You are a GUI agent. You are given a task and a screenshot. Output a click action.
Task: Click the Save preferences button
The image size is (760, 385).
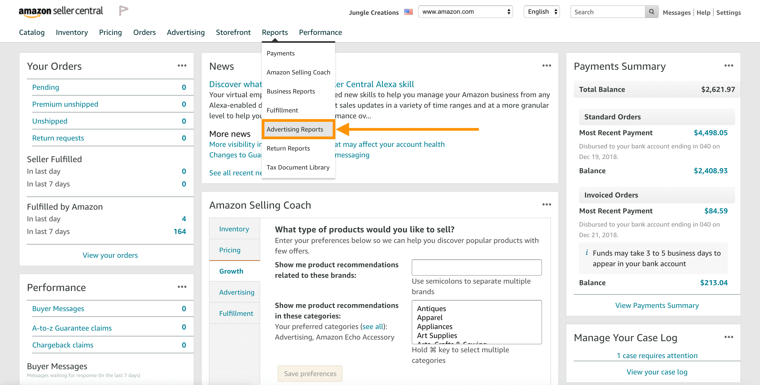click(310, 373)
